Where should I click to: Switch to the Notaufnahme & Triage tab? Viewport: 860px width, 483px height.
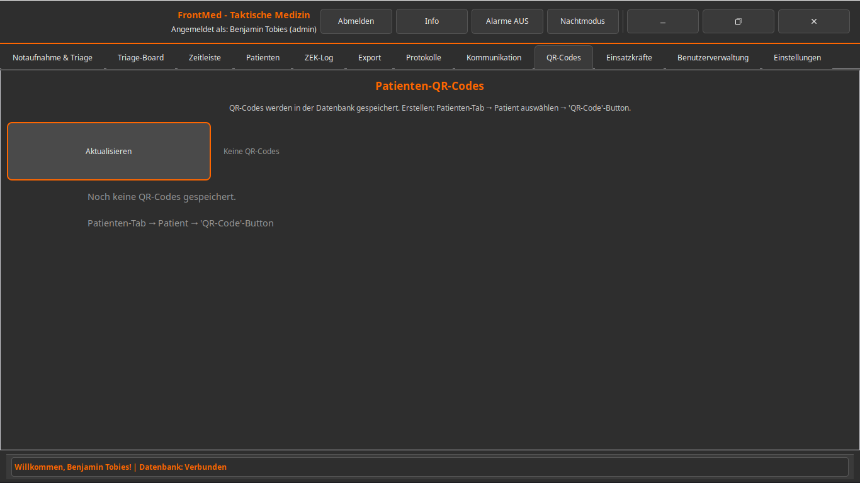[52, 58]
